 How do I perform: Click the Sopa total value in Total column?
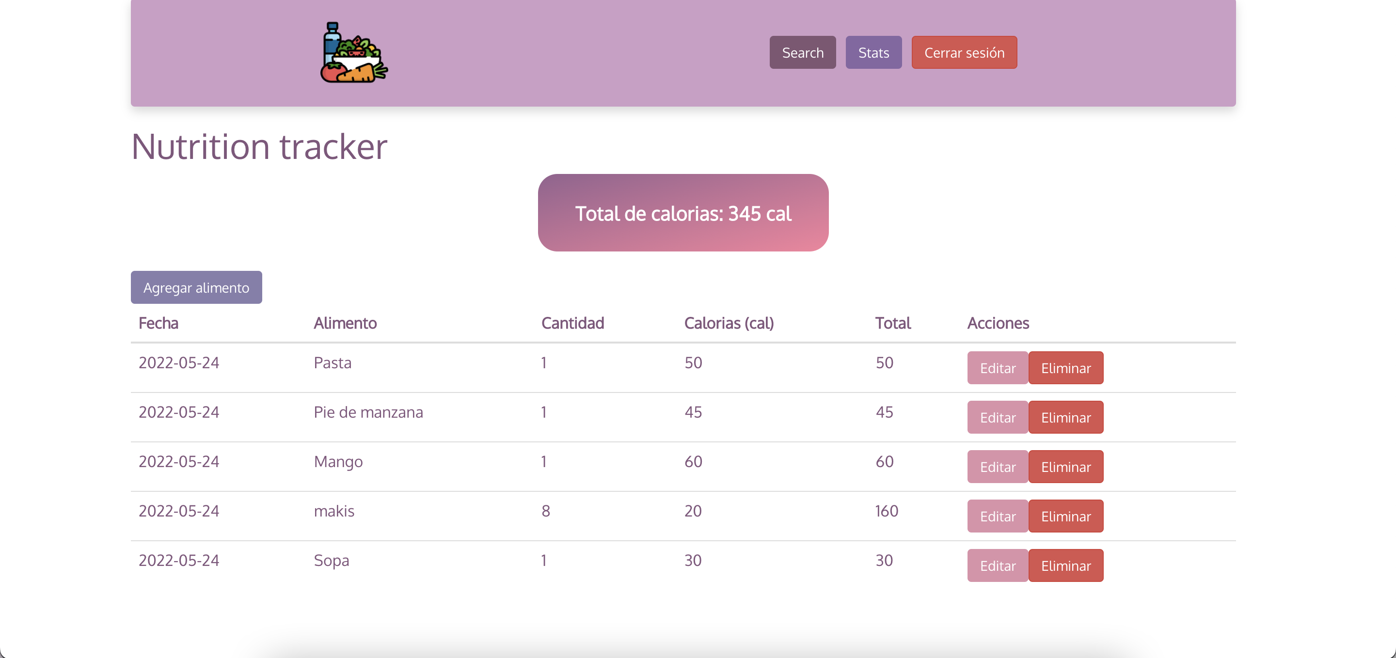884,561
